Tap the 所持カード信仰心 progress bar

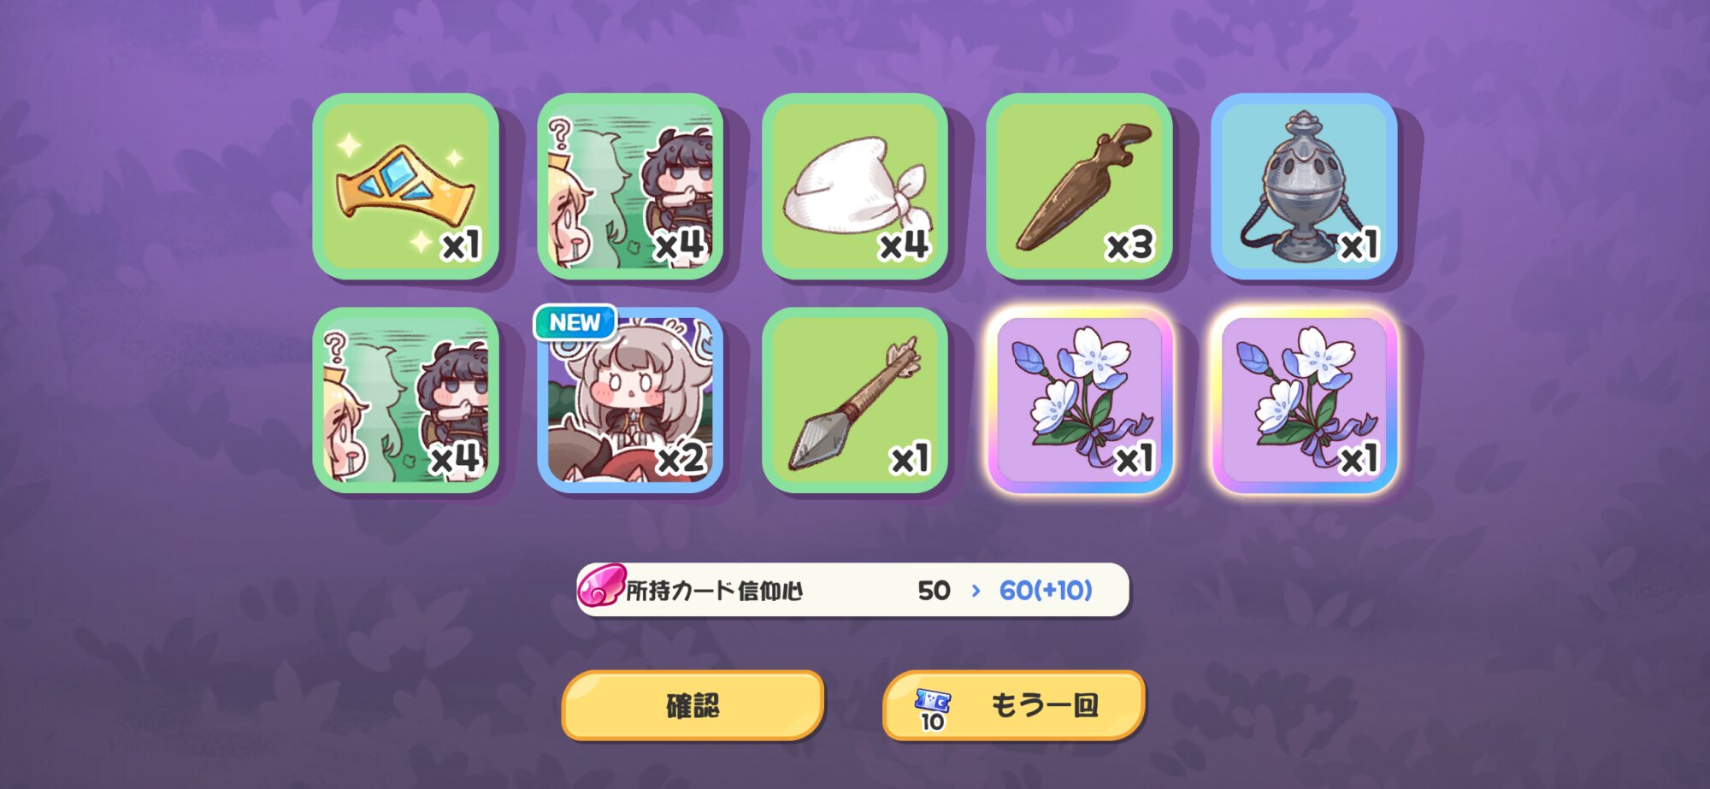[853, 590]
